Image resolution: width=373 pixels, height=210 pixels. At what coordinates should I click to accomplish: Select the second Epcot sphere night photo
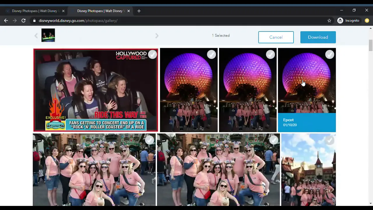tap(270, 54)
